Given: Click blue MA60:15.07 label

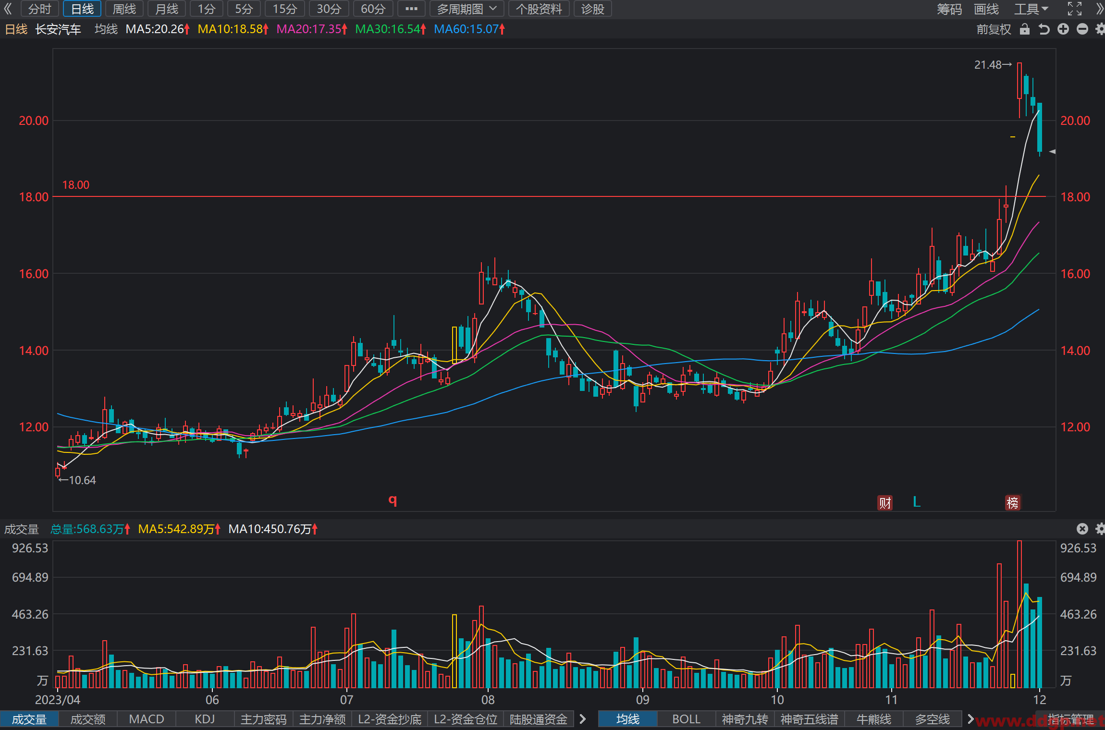Looking at the screenshot, I should 469,29.
